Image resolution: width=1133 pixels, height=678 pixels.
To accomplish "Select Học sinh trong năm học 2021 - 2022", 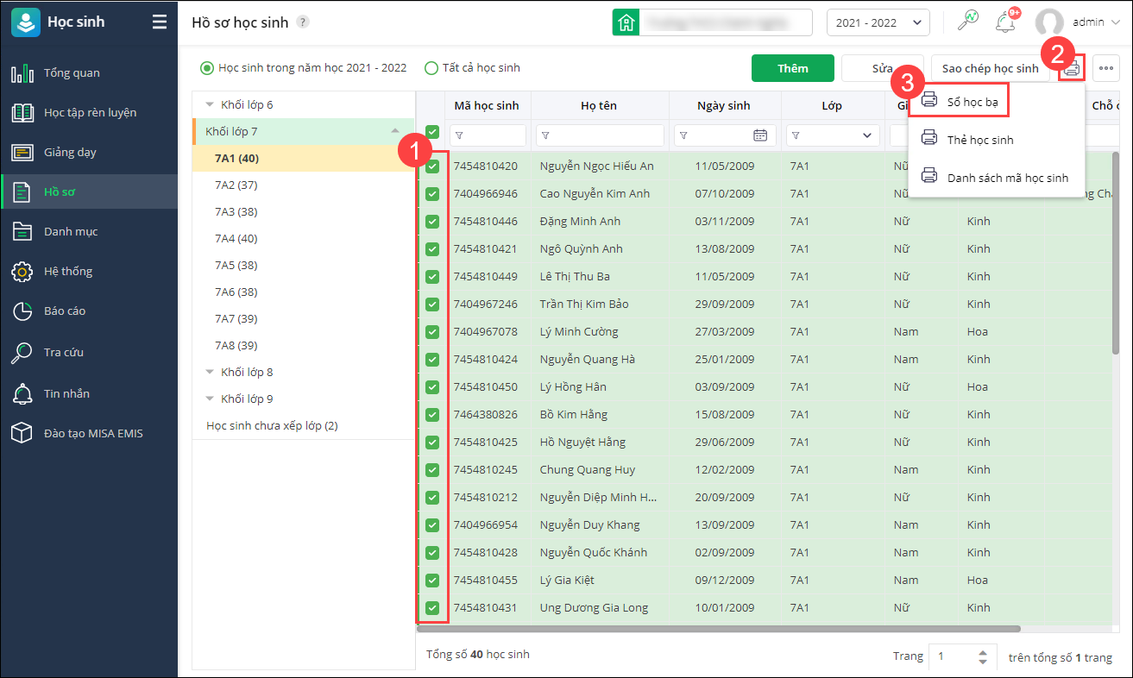I will click(303, 67).
